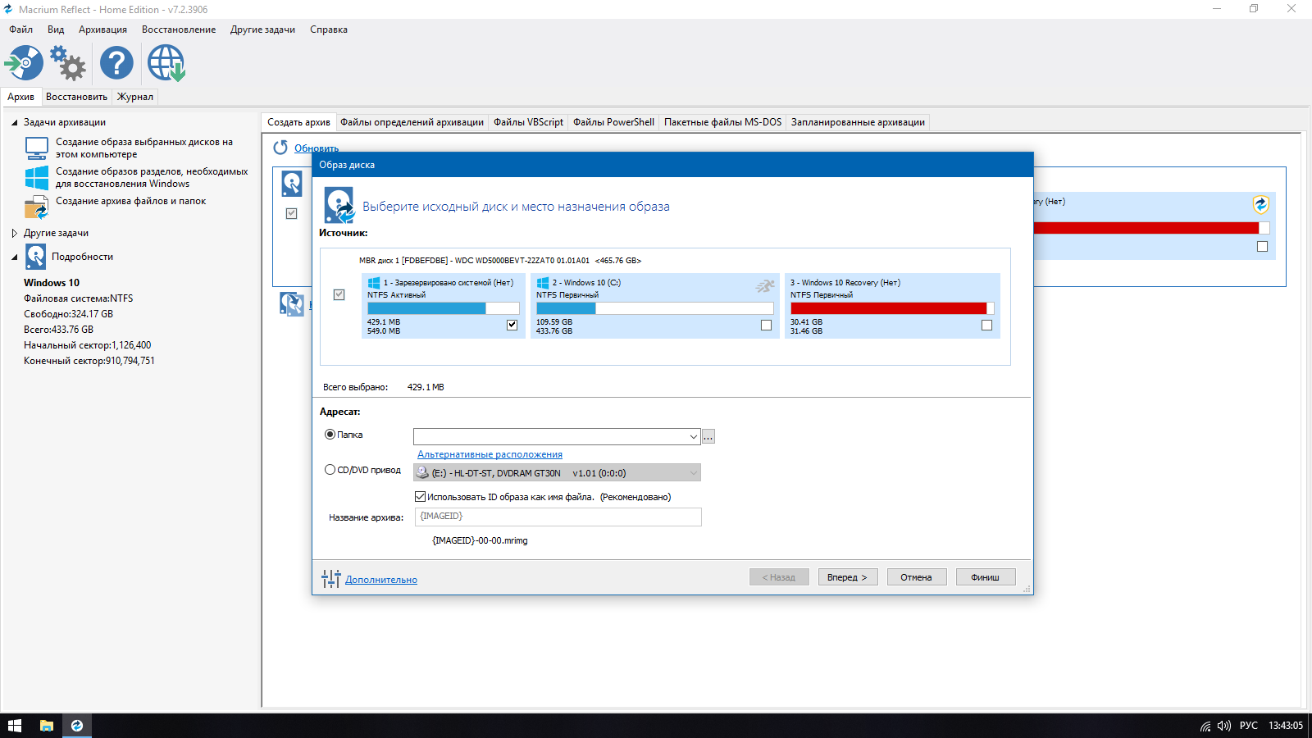Open the Восстановление menu
The width and height of the screenshot is (1312, 738).
[179, 30]
